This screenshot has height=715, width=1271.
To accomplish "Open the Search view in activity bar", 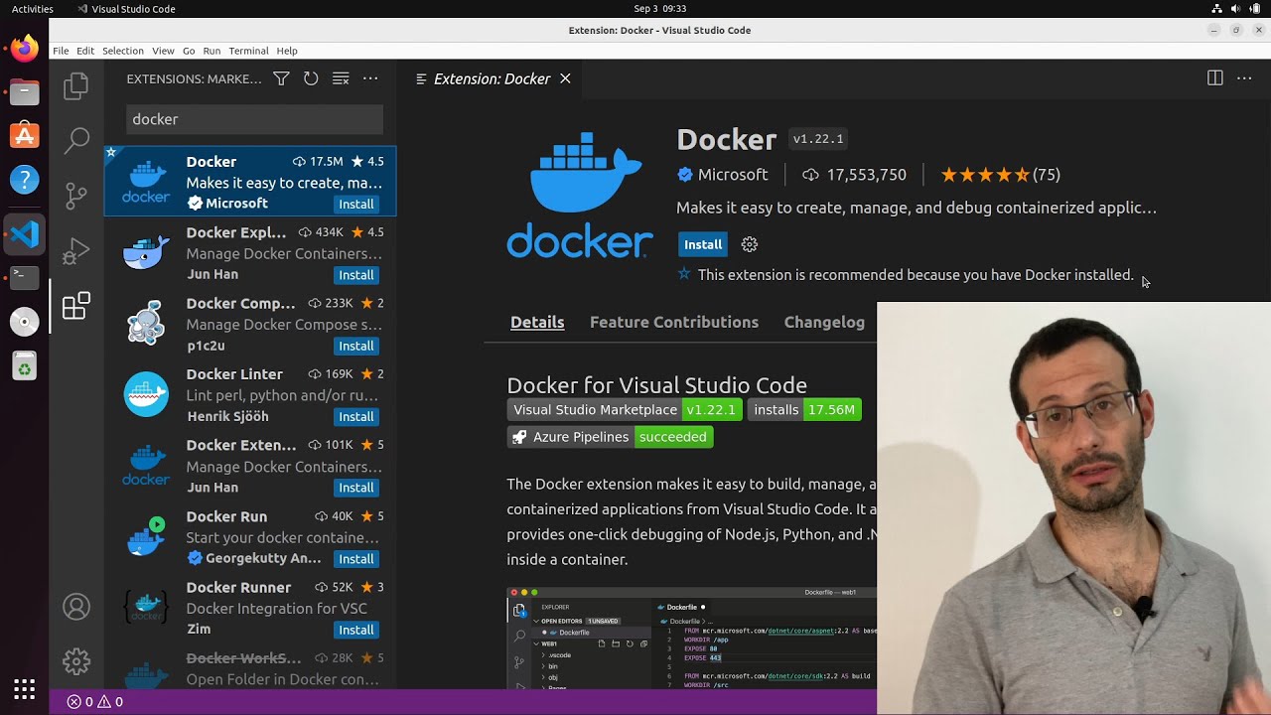I will point(76,140).
